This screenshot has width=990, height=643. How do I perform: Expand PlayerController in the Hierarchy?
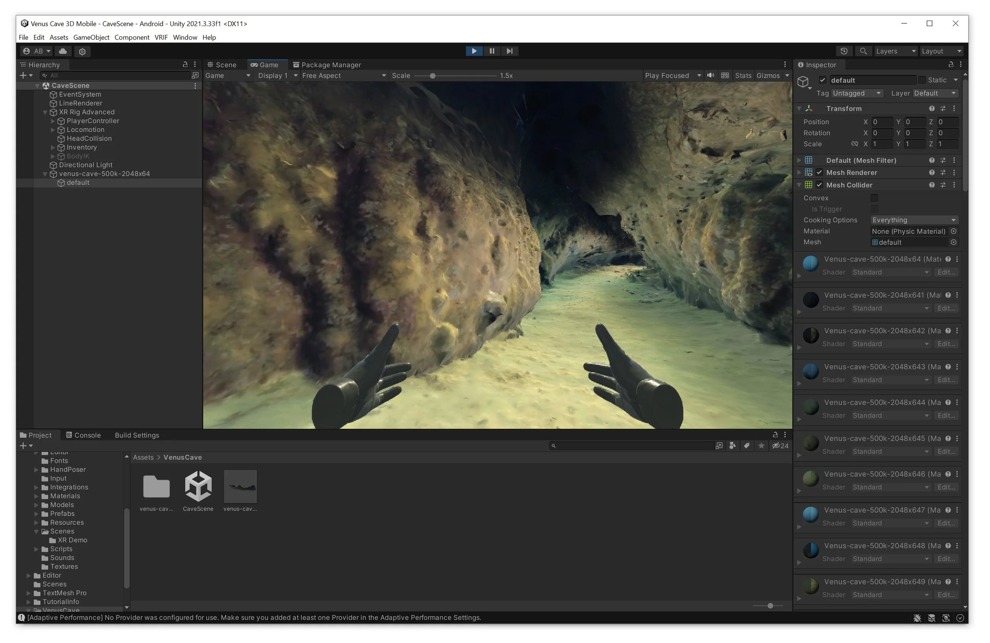point(53,121)
